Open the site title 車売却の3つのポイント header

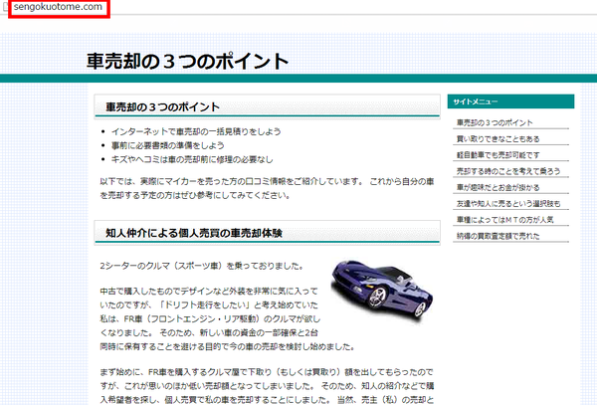[x=187, y=62]
